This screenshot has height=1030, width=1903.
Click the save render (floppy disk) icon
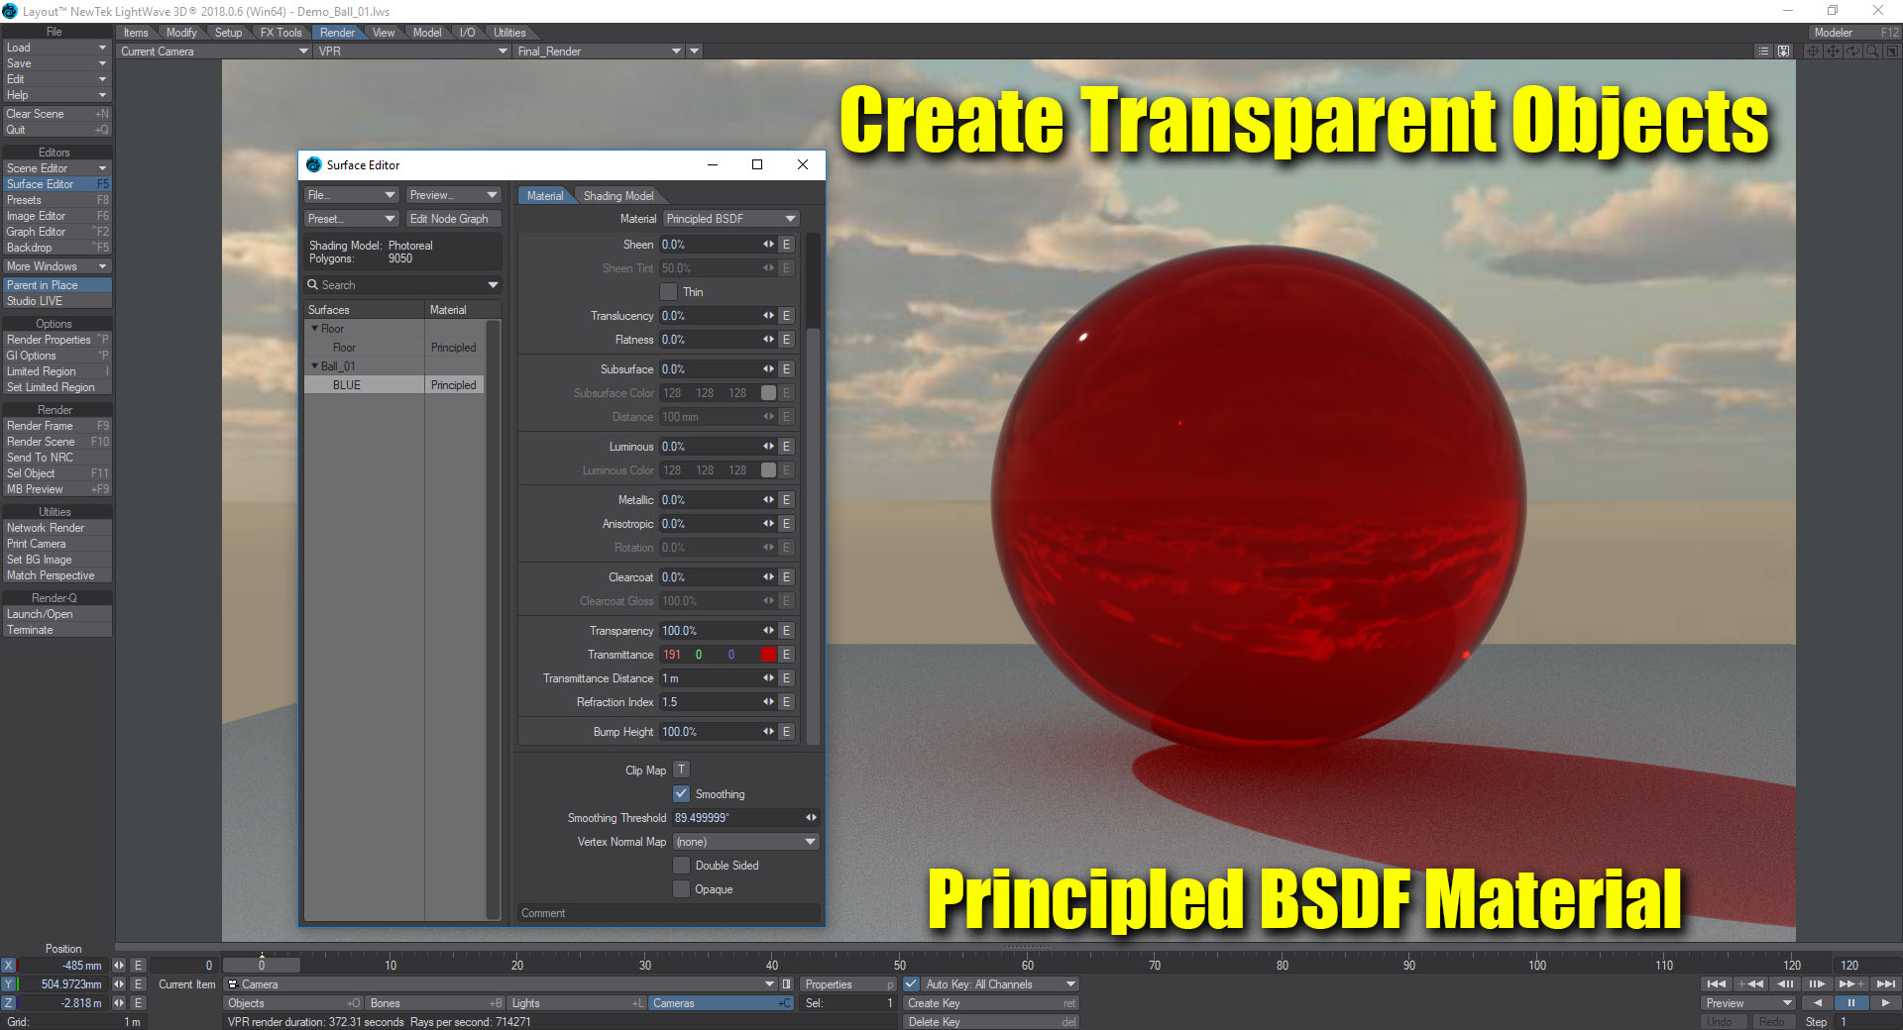point(1783,51)
